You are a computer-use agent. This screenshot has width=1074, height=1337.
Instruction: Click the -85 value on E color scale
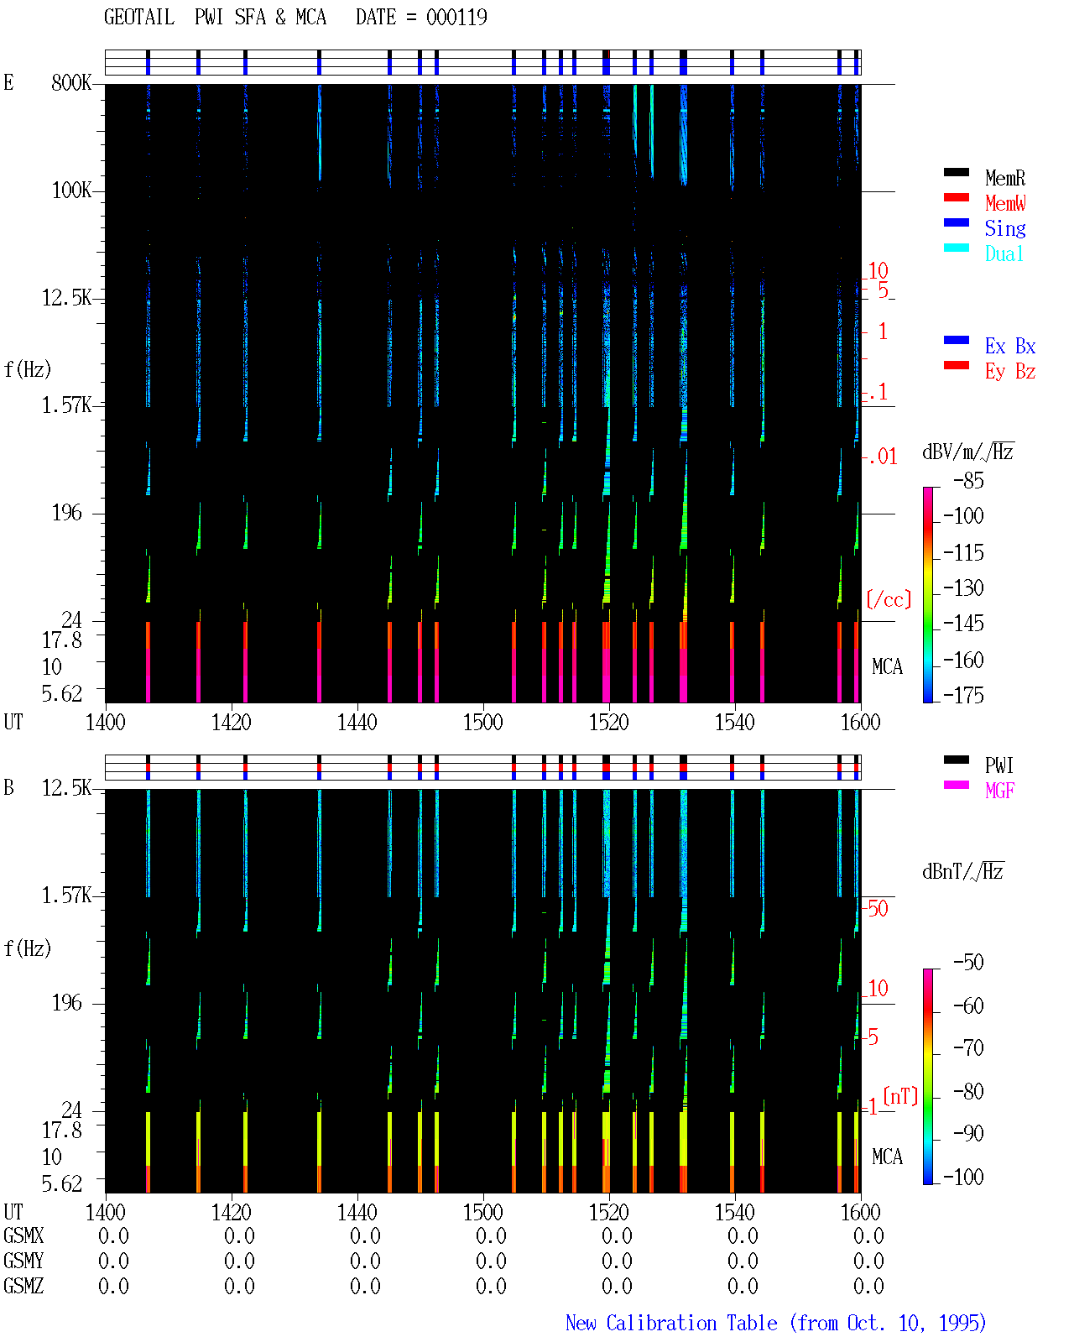click(970, 481)
